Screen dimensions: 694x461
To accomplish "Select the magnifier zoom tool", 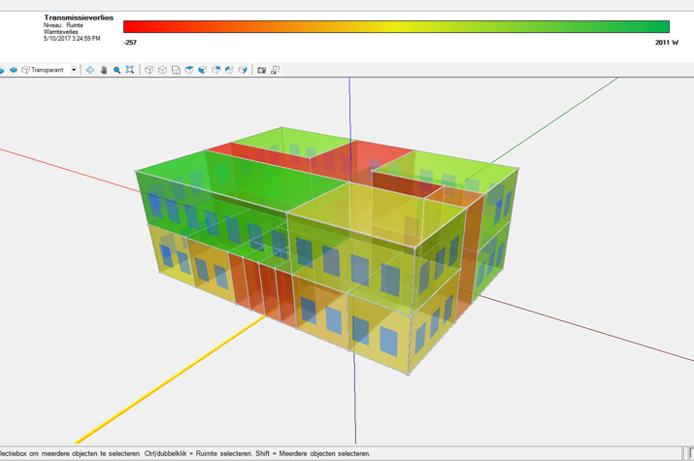I will [116, 70].
